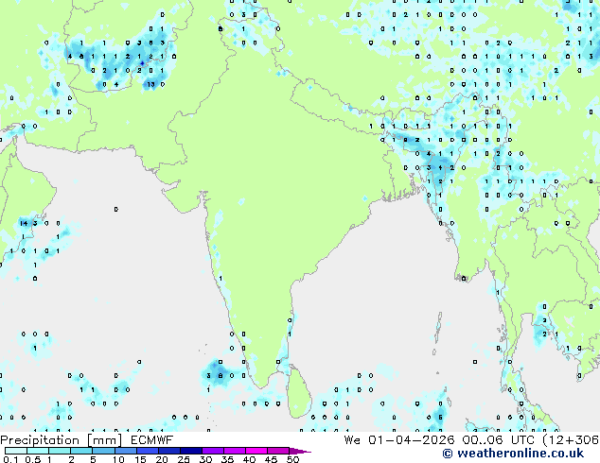
Task: Open the weatheronline.co.uk link
Action: pyautogui.click(x=521, y=454)
